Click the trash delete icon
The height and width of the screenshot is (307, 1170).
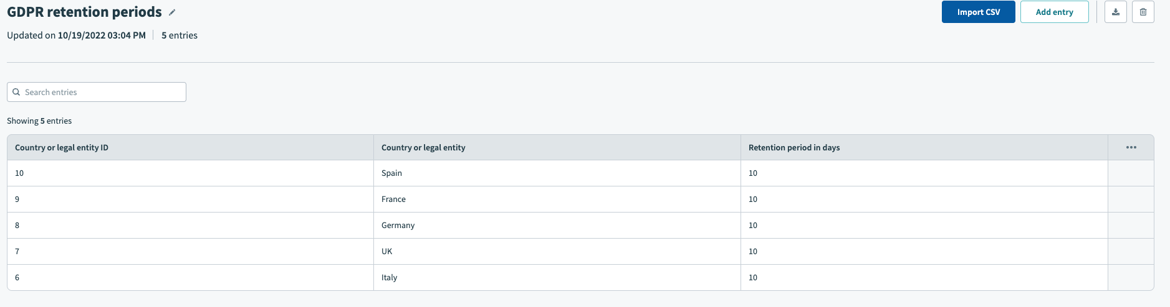pyautogui.click(x=1143, y=12)
